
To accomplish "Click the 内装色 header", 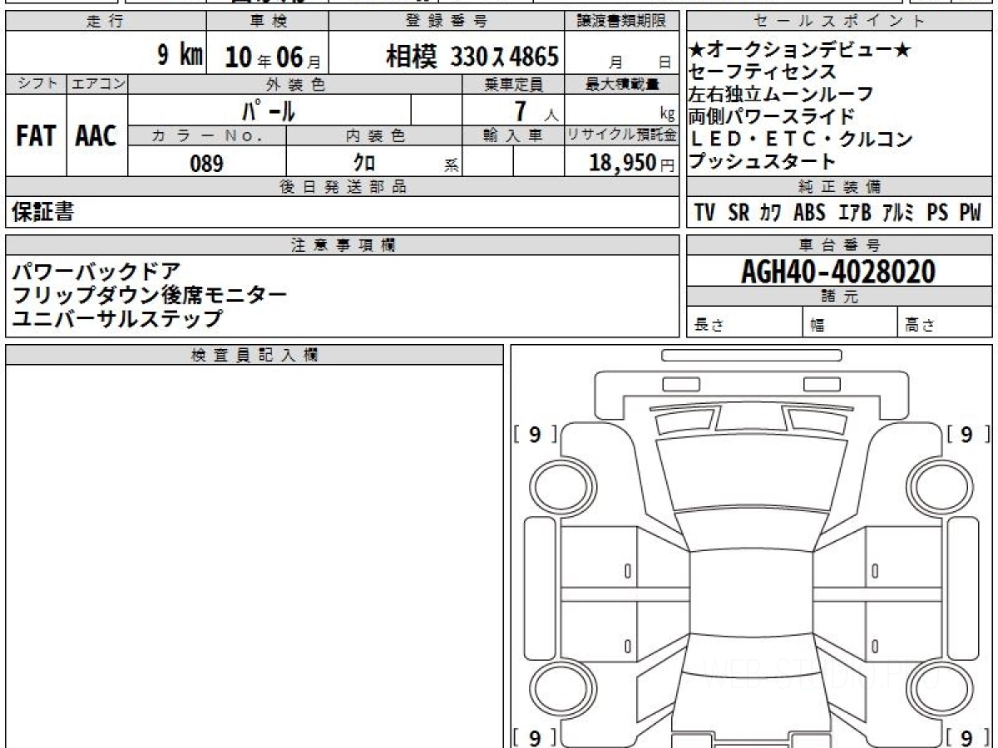I will pos(374,135).
